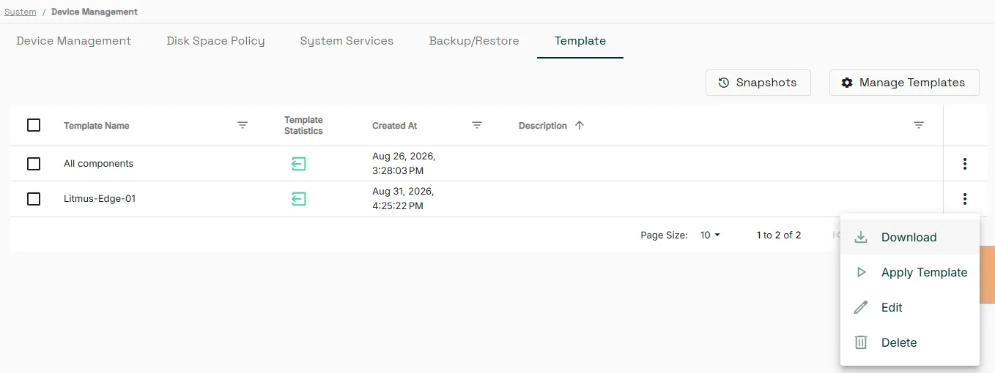Click the Manage Templates button

(x=905, y=83)
